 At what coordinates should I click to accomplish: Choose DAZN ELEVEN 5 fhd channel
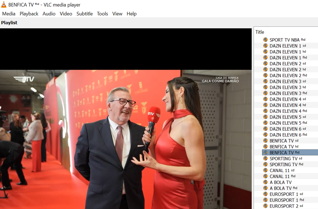[x=288, y=123]
